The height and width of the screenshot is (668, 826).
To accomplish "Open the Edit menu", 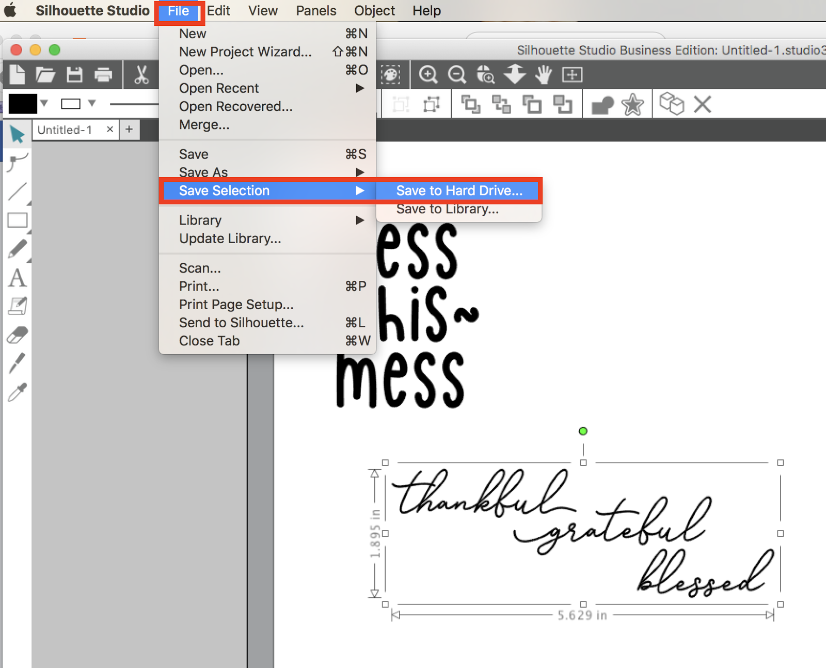I will click(x=218, y=11).
